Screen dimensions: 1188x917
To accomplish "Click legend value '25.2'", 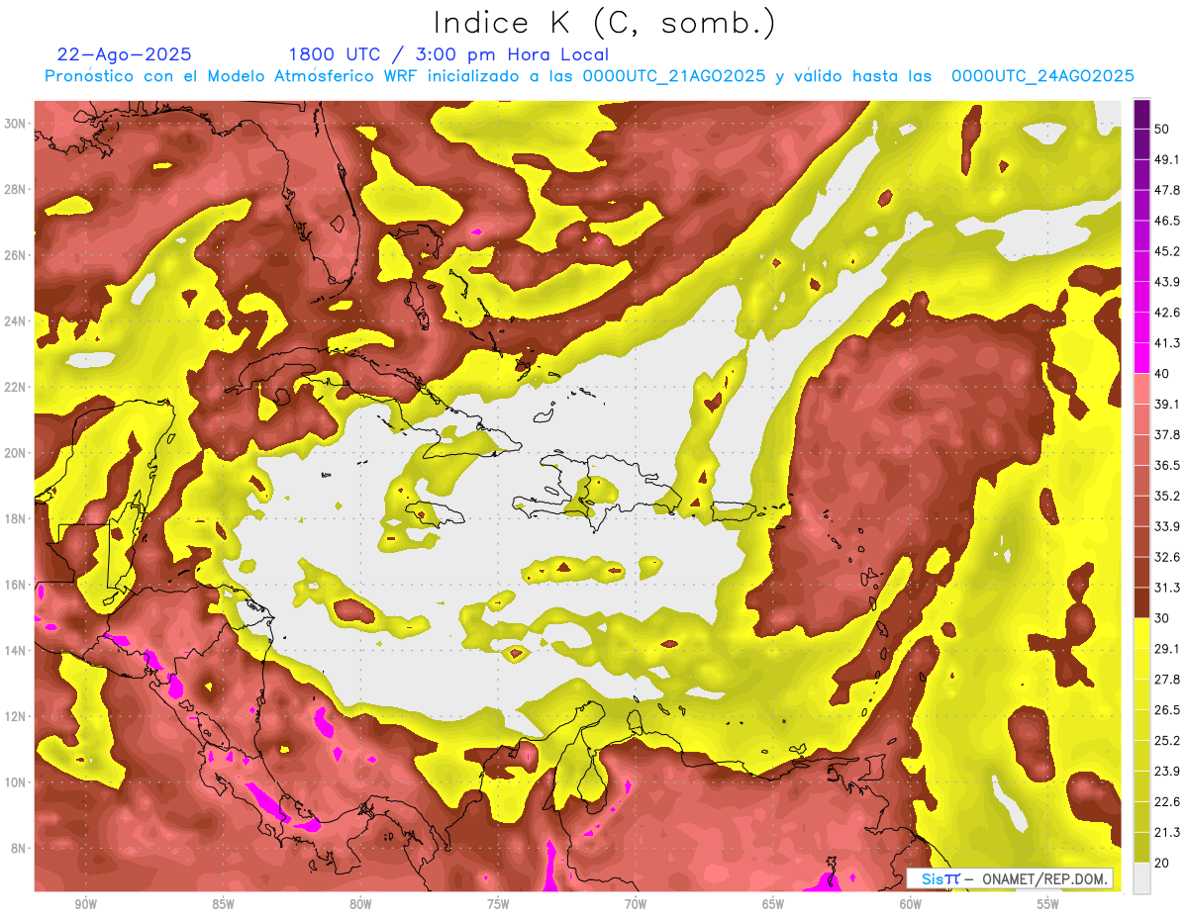I will (x=1167, y=741).
